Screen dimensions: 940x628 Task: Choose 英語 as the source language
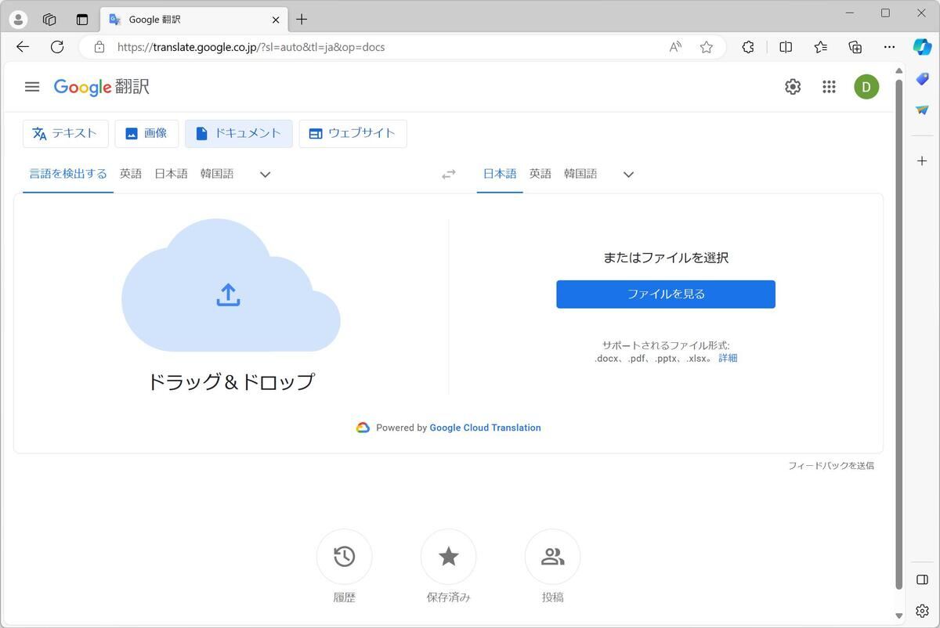pos(131,174)
